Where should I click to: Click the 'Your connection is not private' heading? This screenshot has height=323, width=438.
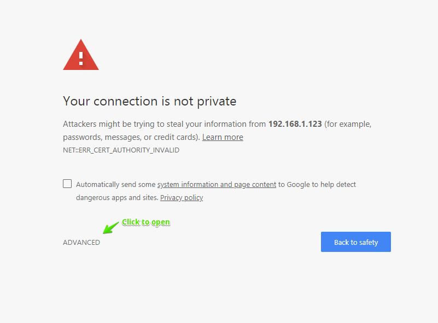[x=149, y=101]
